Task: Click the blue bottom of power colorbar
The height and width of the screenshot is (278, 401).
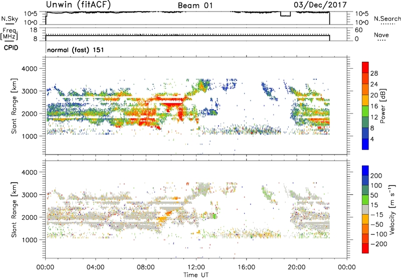Action: click(x=365, y=144)
